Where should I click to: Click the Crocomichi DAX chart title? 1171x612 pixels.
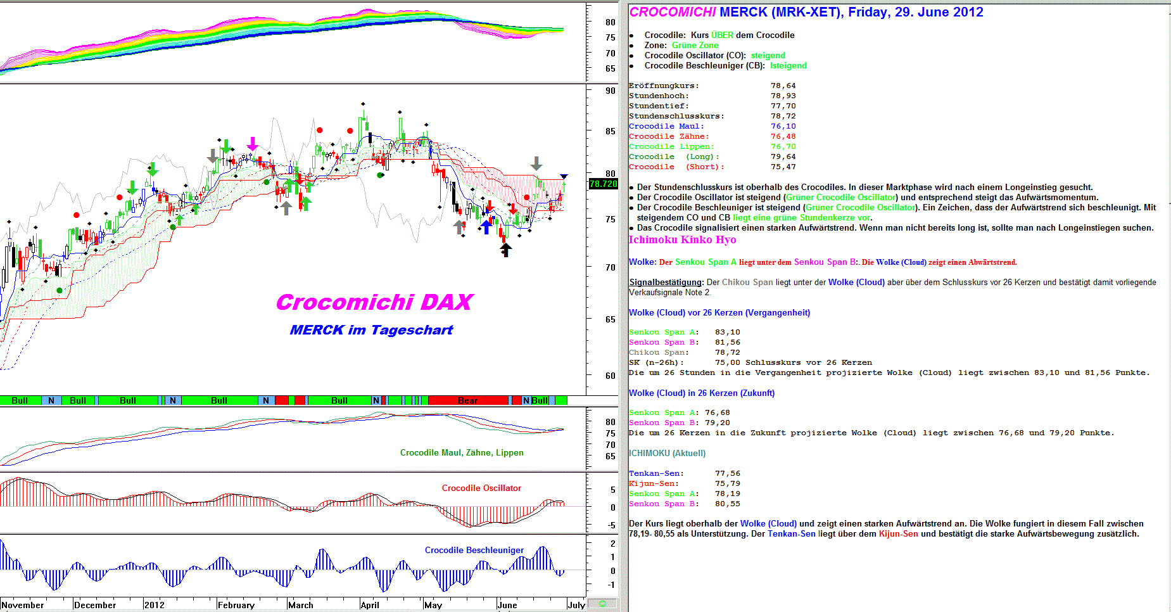point(374,302)
